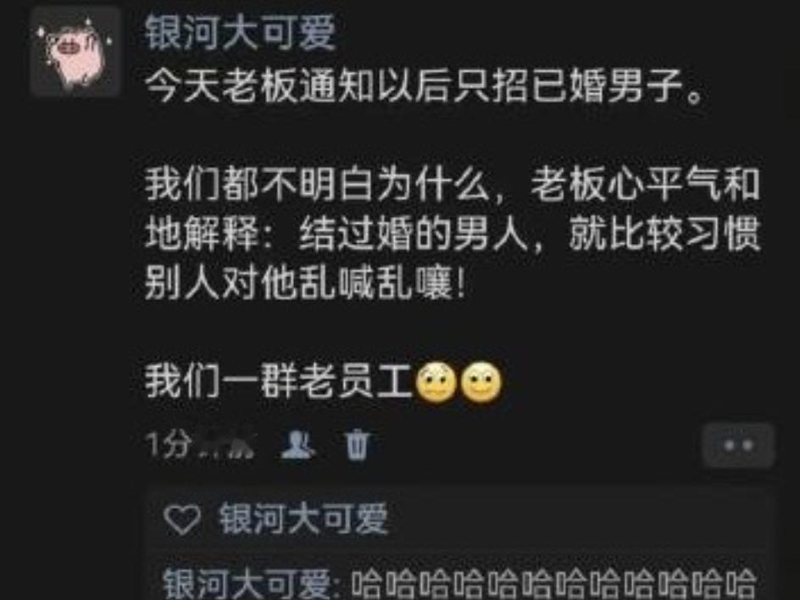Open the two-dot comment menu button
The width and height of the screenshot is (800, 600).
738,446
